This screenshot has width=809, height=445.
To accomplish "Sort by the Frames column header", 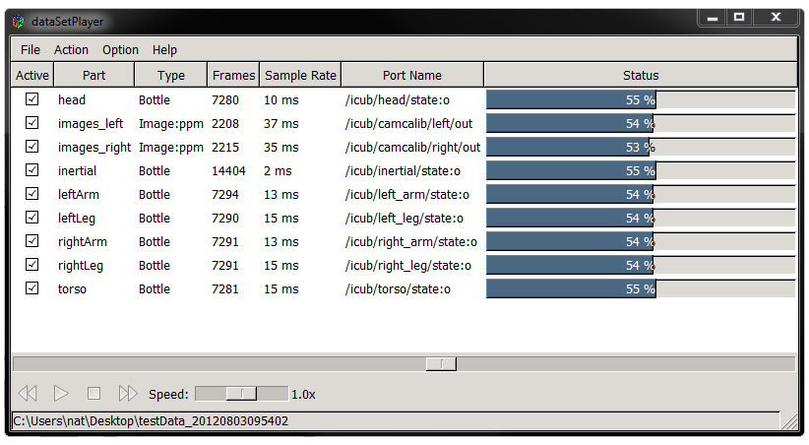I will coord(233,75).
